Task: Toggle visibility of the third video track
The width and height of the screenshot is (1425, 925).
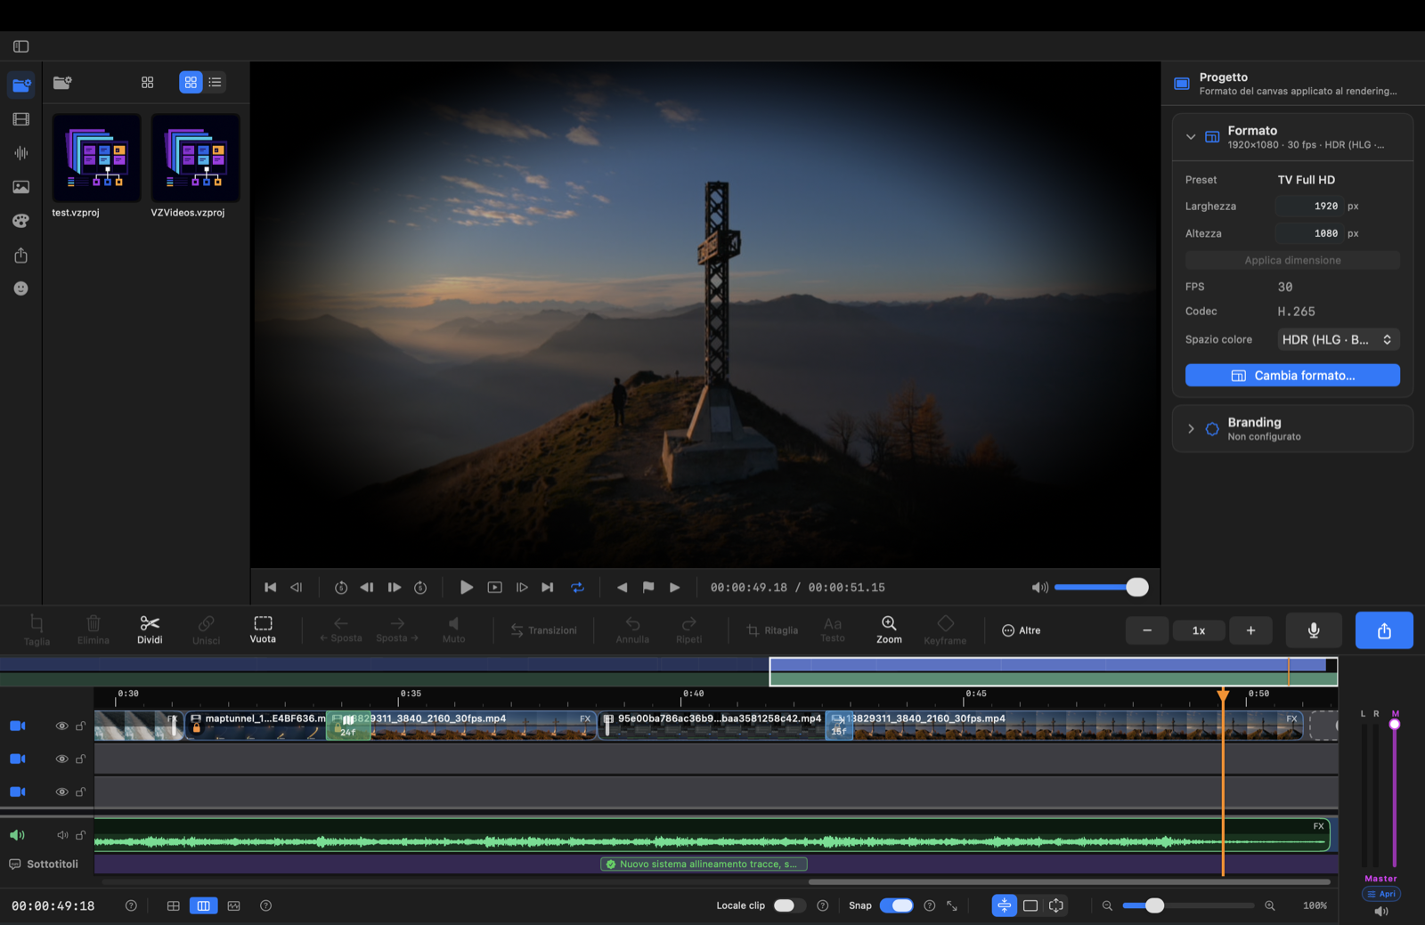Action: pos(61,791)
